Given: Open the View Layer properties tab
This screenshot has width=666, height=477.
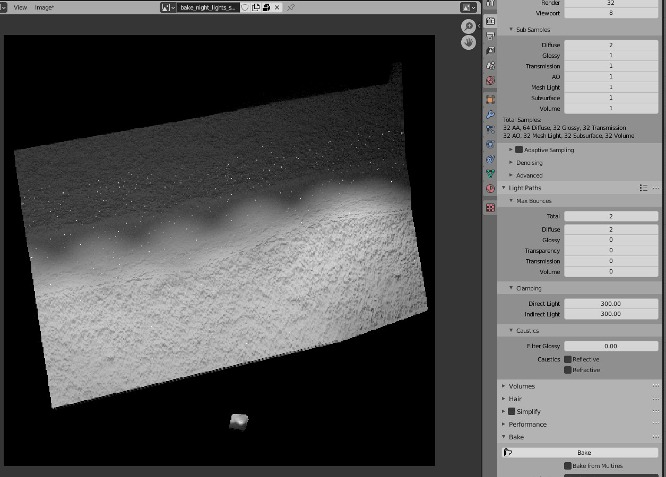Looking at the screenshot, I should coord(490,51).
